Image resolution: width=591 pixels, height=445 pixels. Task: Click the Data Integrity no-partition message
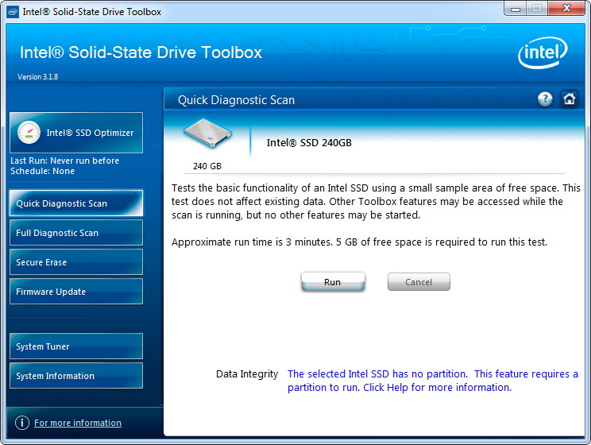click(x=433, y=381)
